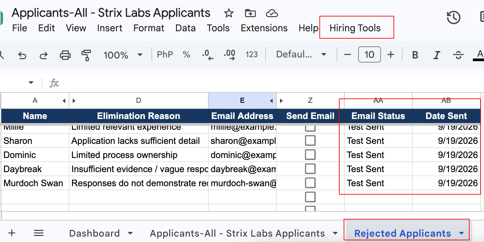Select column AA header
The height and width of the screenshot is (242, 484).
click(378, 100)
